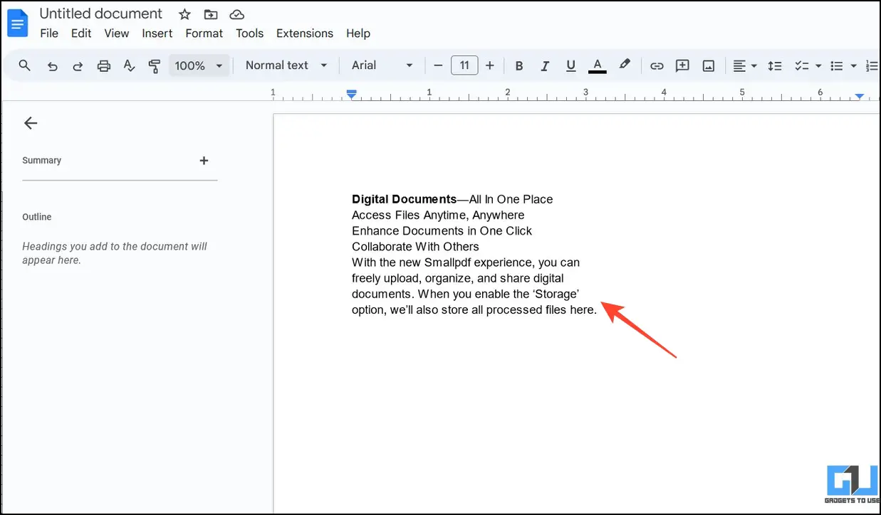Click the Outline label in sidebar
This screenshot has width=881, height=515.
coord(37,217)
